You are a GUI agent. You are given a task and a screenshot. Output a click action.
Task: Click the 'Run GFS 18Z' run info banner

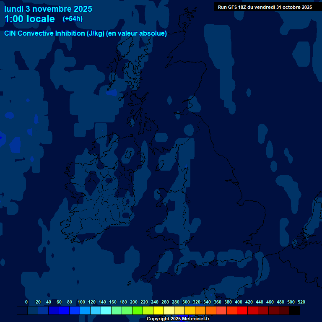tap(265, 7)
